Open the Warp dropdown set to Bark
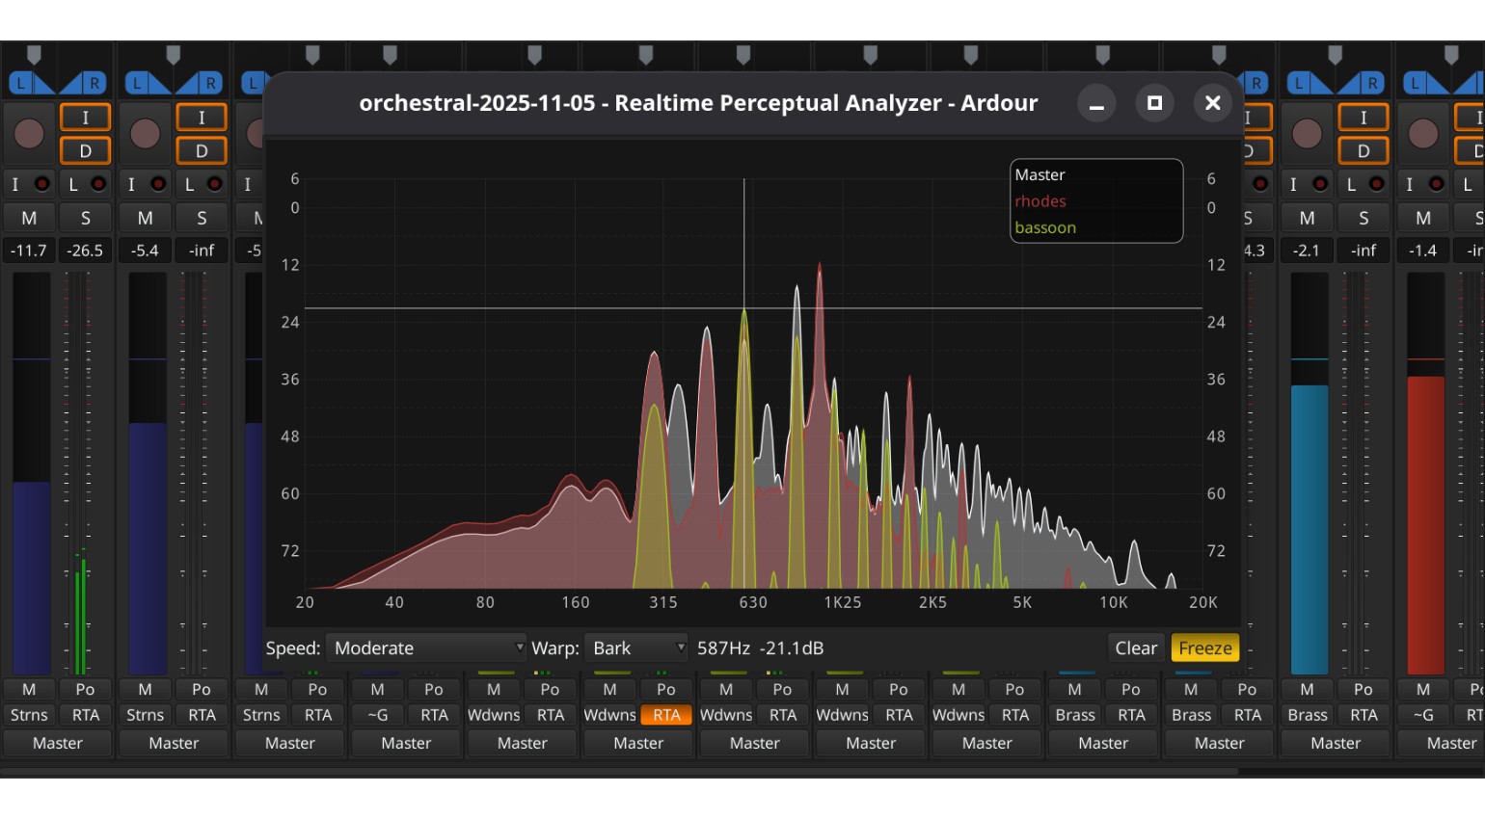This screenshot has width=1485, height=819. (x=636, y=648)
